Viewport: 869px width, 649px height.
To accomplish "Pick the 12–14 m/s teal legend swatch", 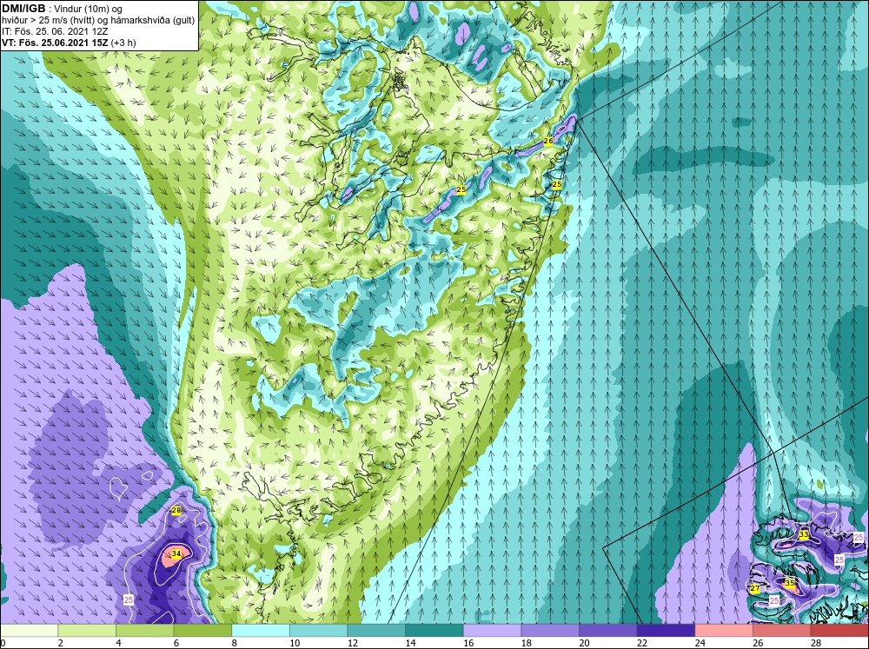I will click(x=376, y=631).
